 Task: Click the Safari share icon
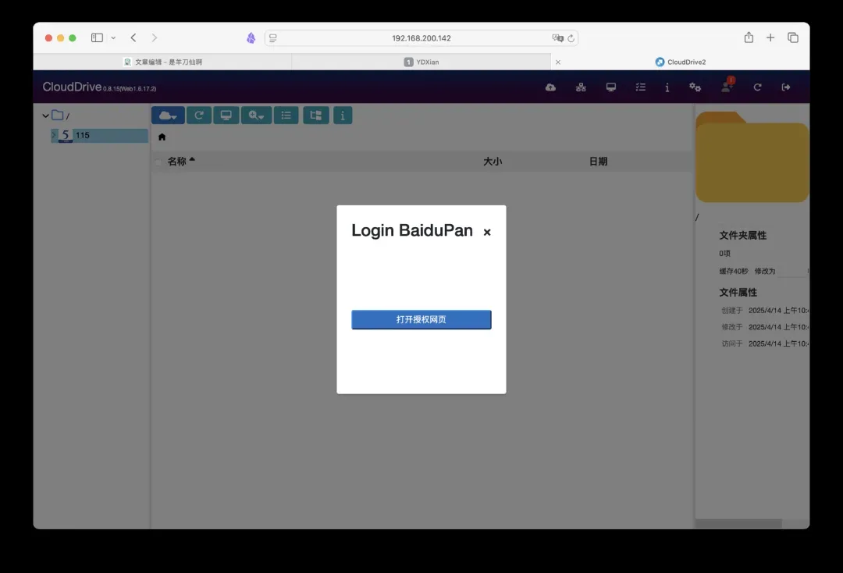point(749,37)
